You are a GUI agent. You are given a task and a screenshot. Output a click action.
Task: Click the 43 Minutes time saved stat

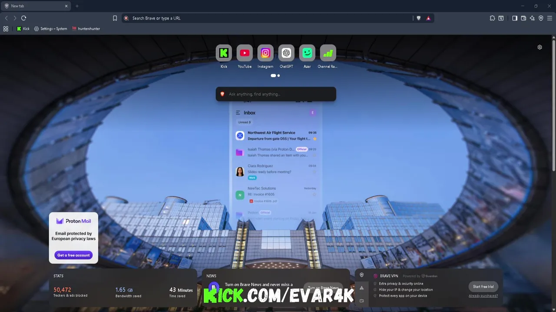(181, 292)
